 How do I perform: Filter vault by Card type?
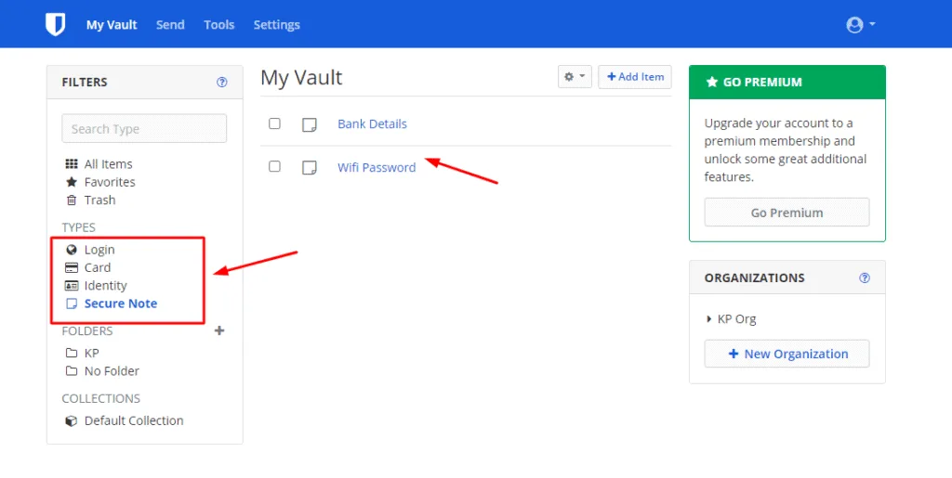tap(97, 267)
